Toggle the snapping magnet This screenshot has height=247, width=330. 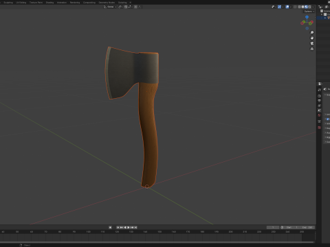tap(126, 7)
